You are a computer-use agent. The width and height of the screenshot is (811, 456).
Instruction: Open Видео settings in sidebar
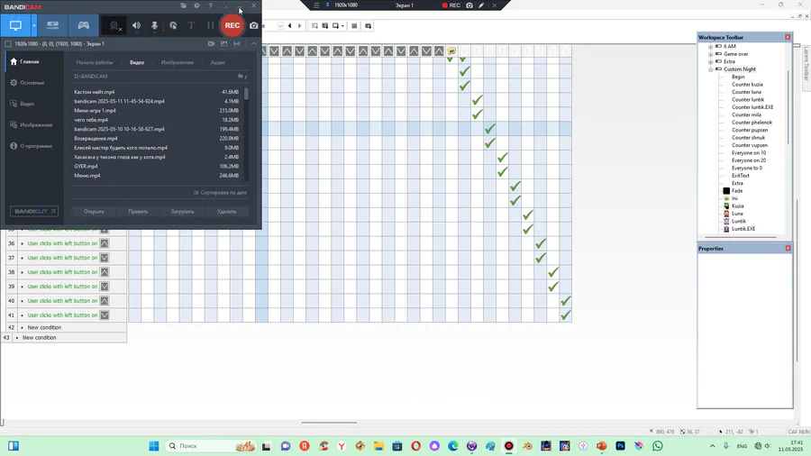(x=27, y=104)
